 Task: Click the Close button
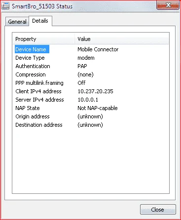coord(158,210)
